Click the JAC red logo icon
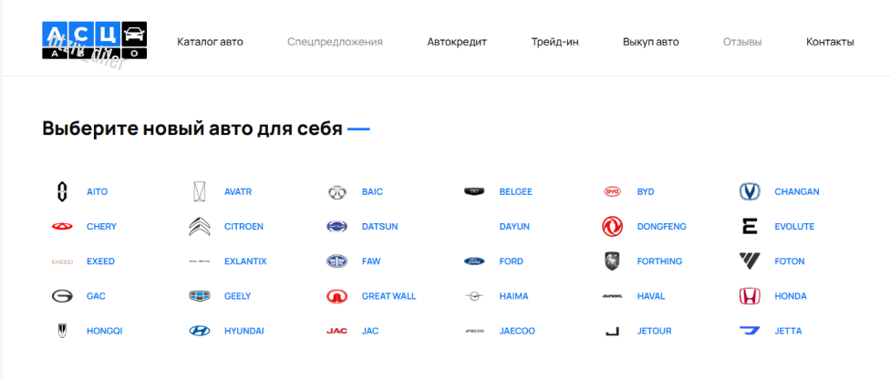Viewport: 890px width, 379px height. 336,331
